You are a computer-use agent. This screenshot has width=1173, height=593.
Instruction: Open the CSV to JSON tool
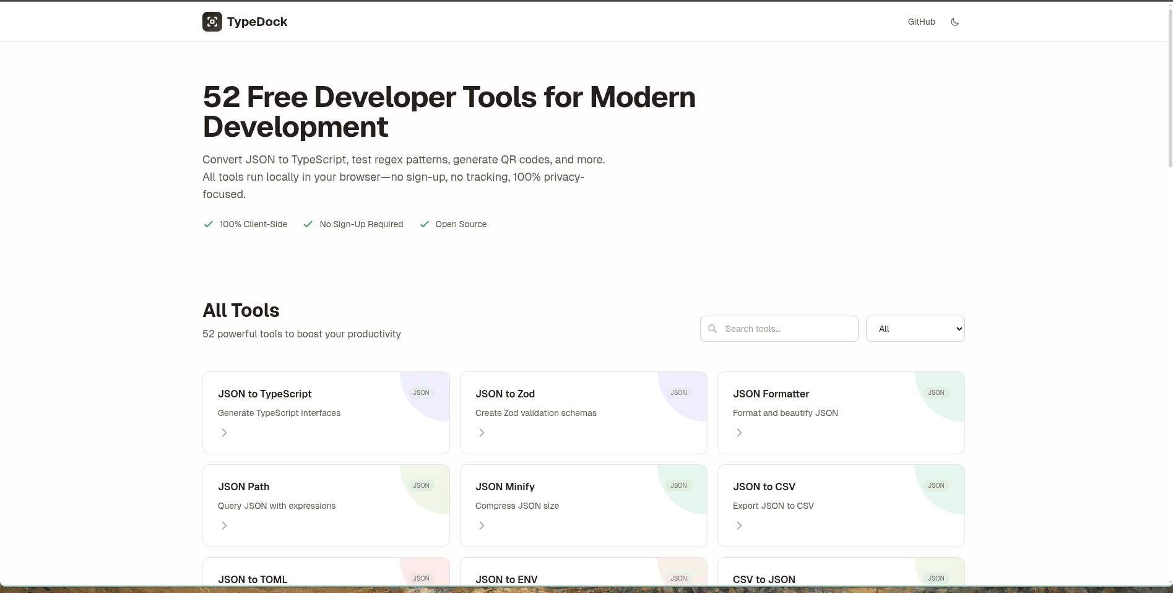(x=841, y=573)
